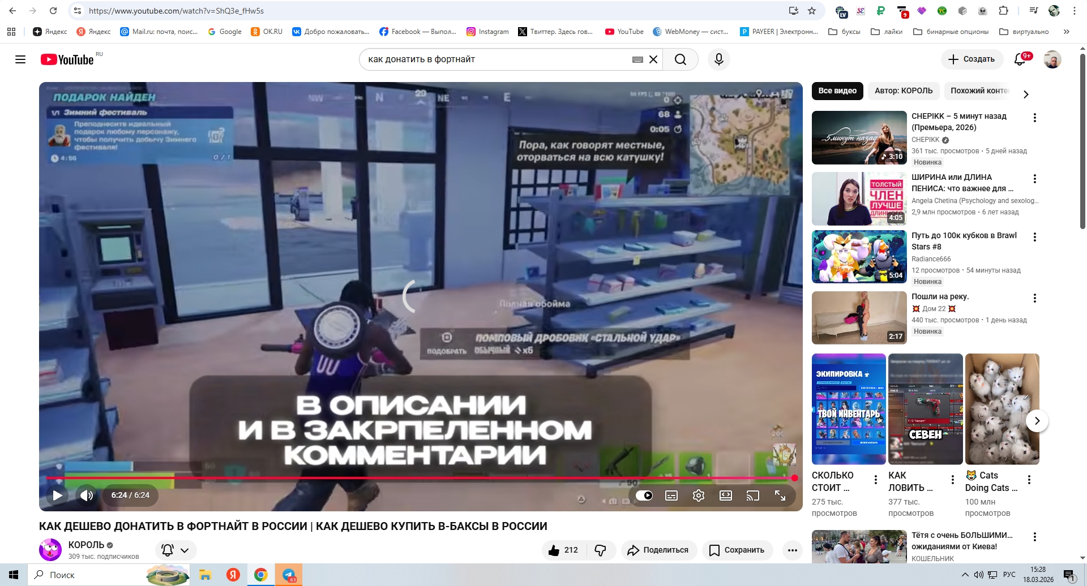The width and height of the screenshot is (1087, 586).
Task: Open the КОРОЛЬ channel name link
Action: coord(87,545)
